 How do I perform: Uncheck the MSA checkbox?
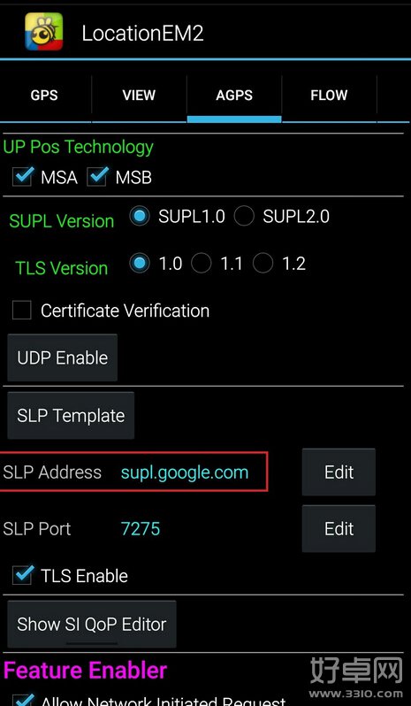coord(22,177)
